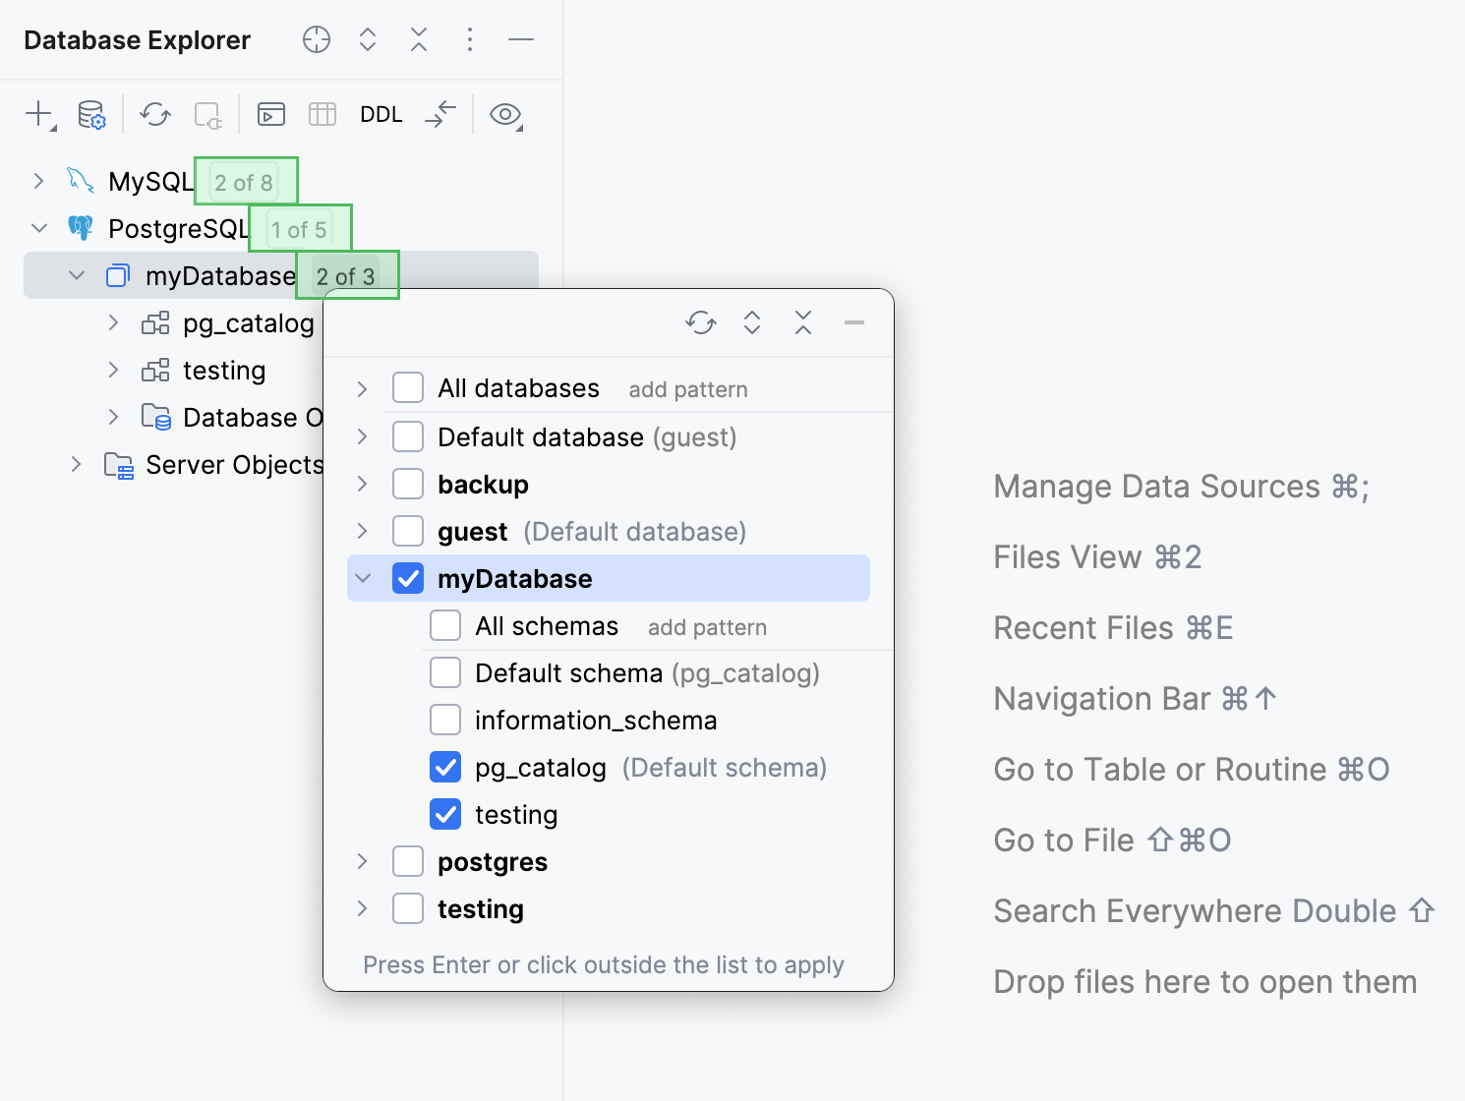Image resolution: width=1465 pixels, height=1101 pixels.
Task: Jump to the Query Console
Action: pyautogui.click(x=270, y=114)
